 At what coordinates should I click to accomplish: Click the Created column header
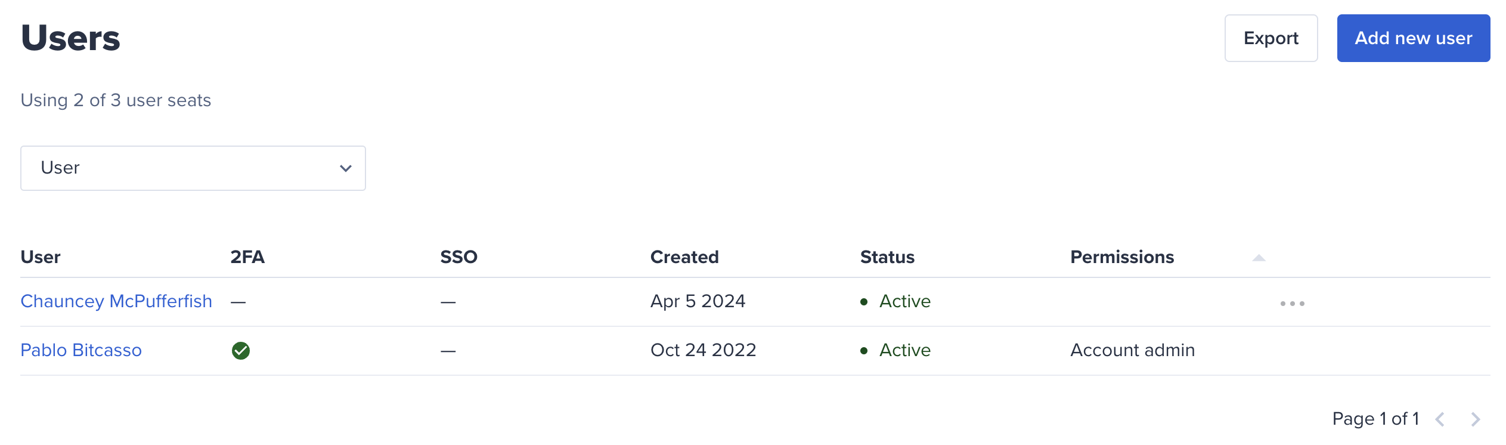click(x=684, y=257)
